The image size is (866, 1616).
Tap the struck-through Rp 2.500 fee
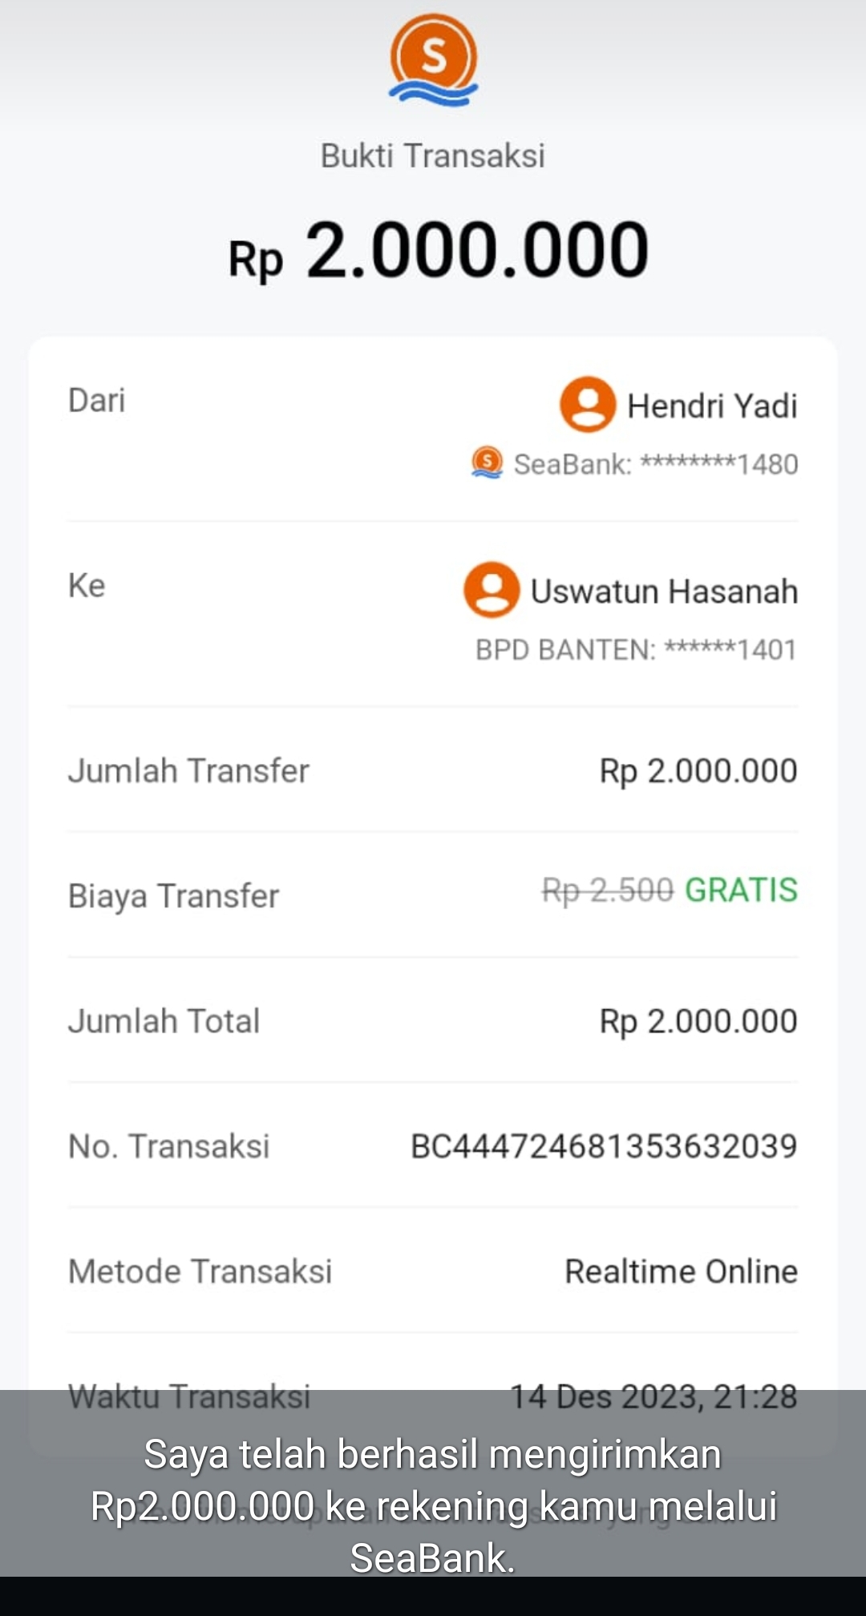pyautogui.click(x=608, y=890)
